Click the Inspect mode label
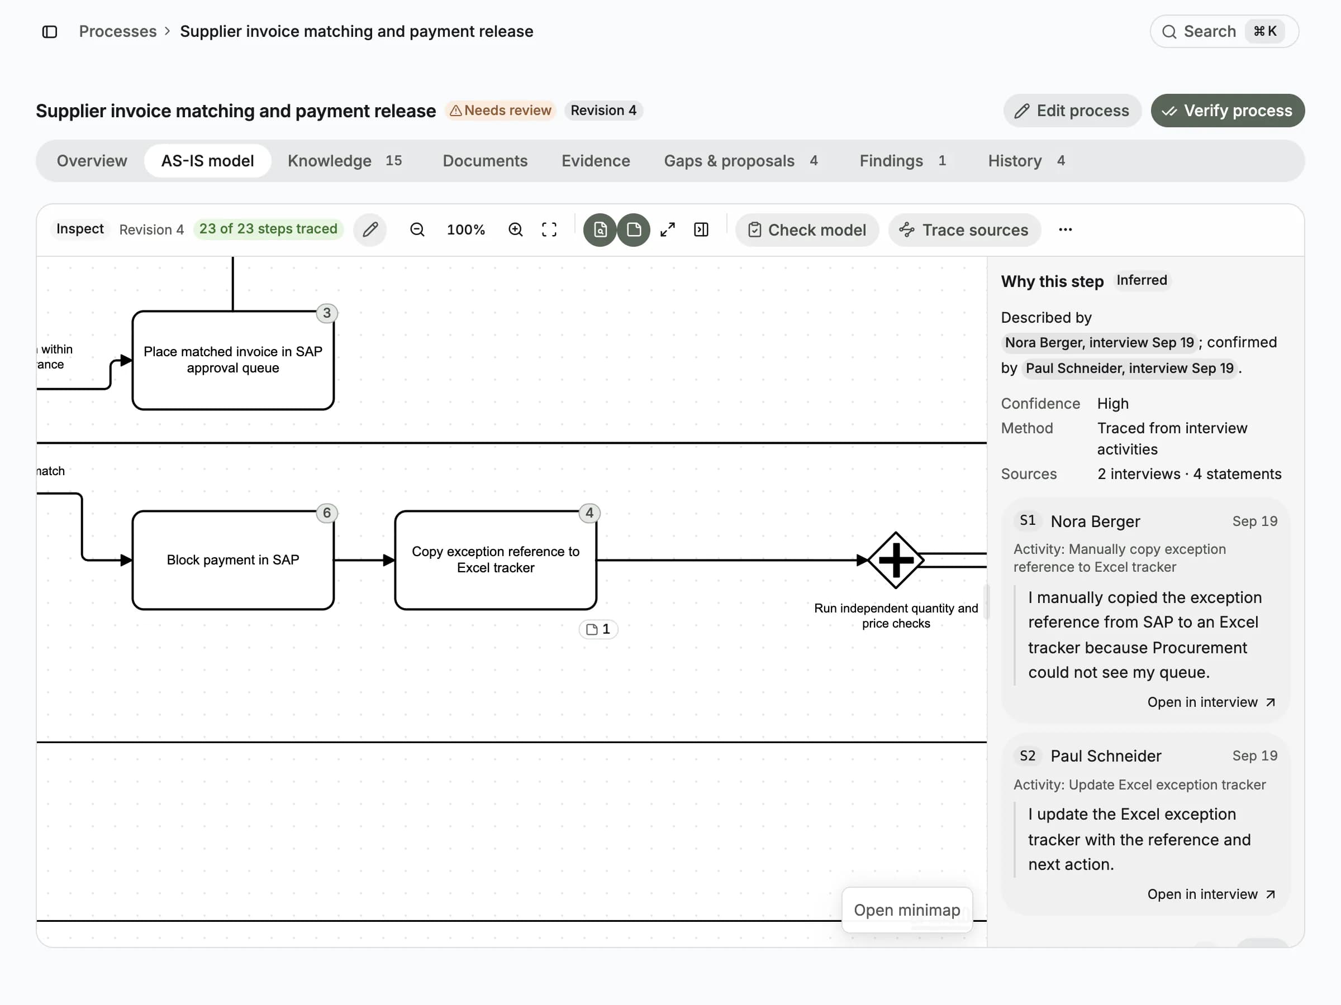The height and width of the screenshot is (1005, 1341). pyautogui.click(x=79, y=229)
